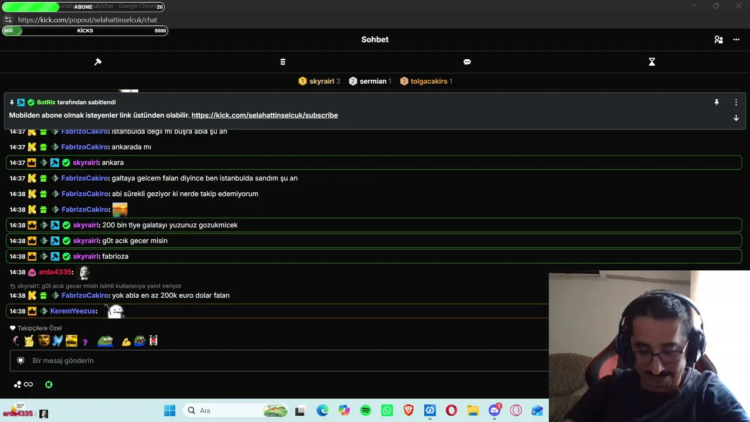The image size is (750, 422).
Task: Click the green Kick logo icon below input
Action: (49, 384)
